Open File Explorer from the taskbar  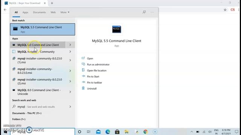click(x=127, y=132)
